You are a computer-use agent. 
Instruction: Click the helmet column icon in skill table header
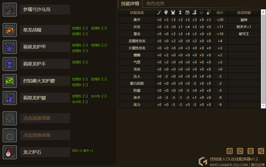click(166, 13)
